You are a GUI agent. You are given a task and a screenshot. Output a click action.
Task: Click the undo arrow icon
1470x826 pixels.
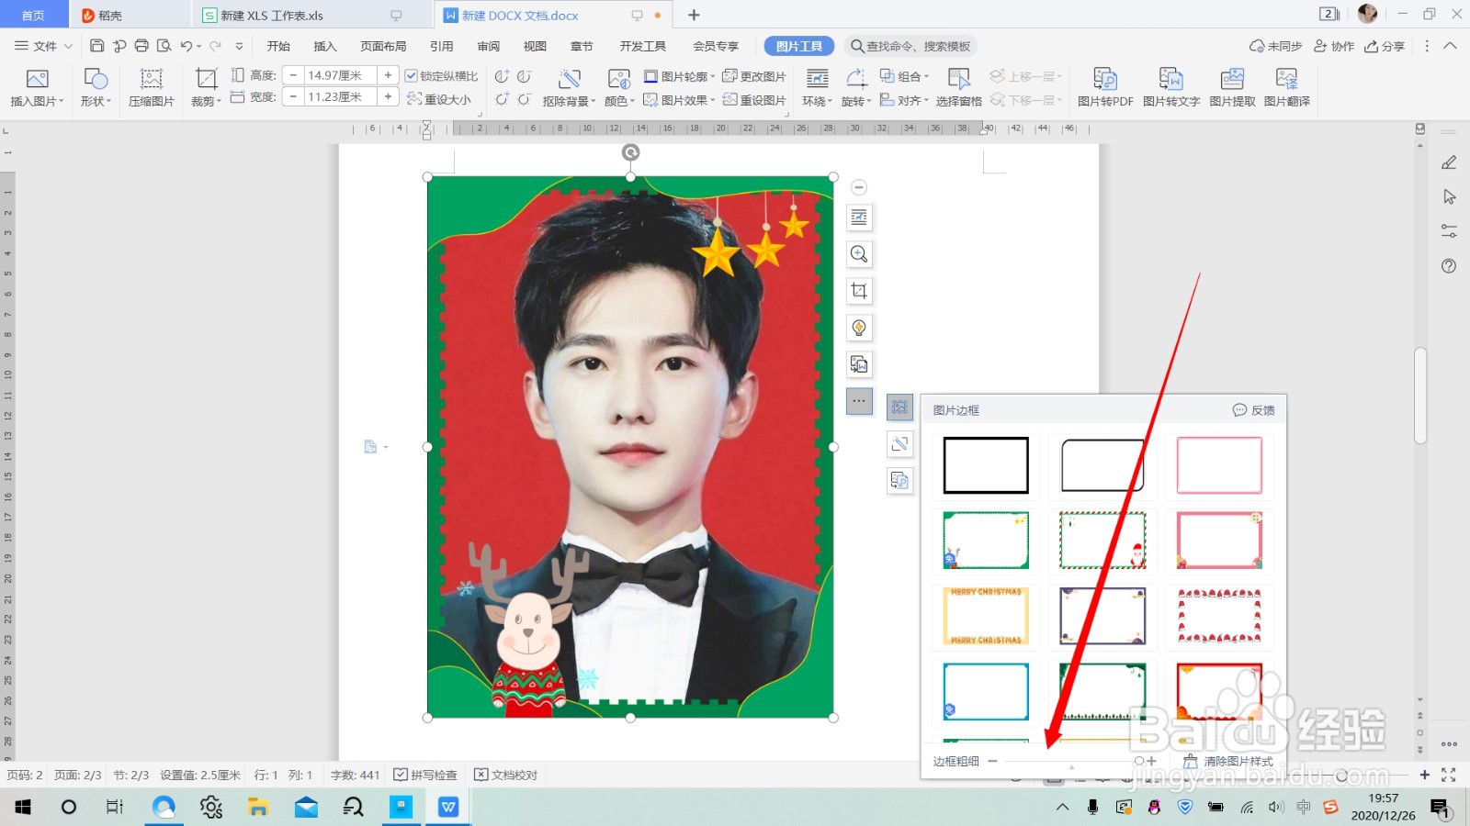pyautogui.click(x=187, y=46)
